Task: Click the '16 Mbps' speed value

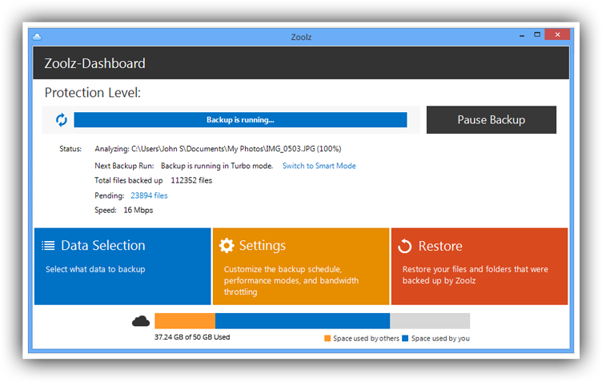Action: [x=138, y=210]
